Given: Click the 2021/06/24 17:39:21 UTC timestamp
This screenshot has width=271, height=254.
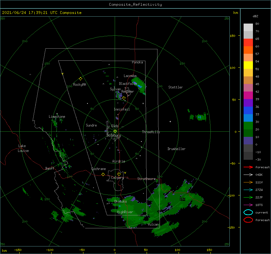Looking at the screenshot, I should [30, 13].
